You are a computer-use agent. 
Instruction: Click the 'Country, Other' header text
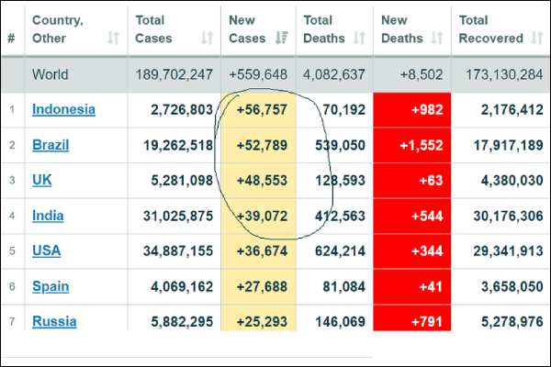point(58,29)
